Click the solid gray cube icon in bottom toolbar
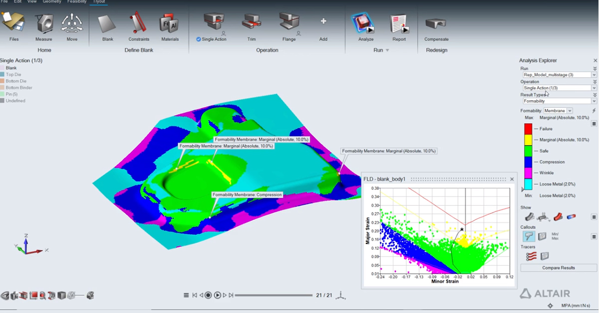 pos(61,296)
